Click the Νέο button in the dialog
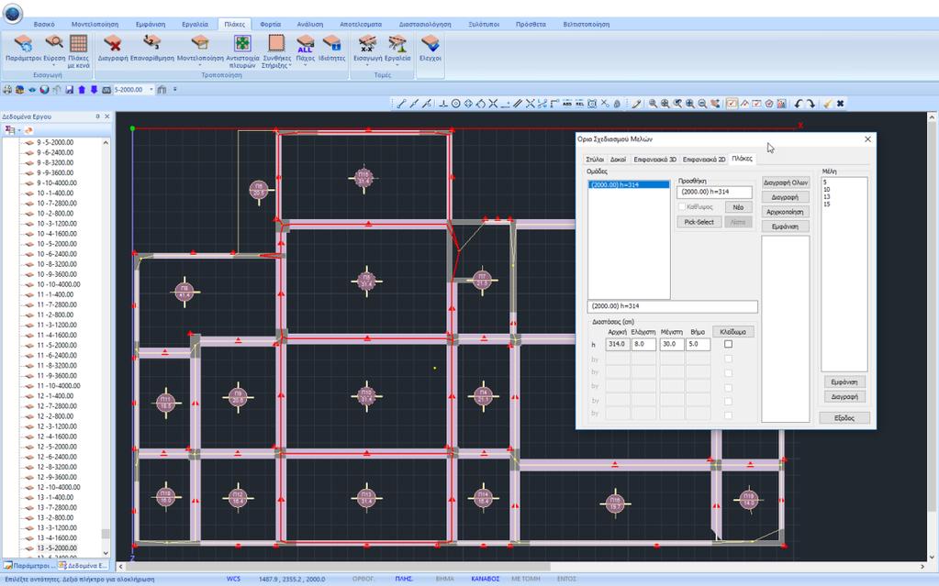 738,207
